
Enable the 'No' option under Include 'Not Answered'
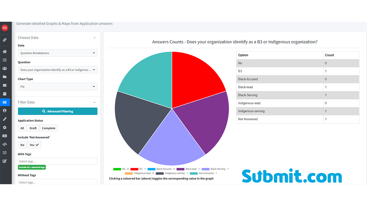coord(22,144)
